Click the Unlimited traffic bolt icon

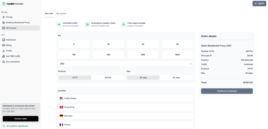coord(59,24)
